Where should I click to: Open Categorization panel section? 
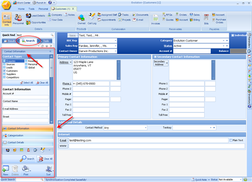(28, 136)
